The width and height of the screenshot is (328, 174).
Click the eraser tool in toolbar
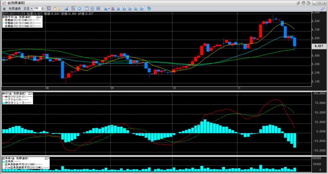tap(66, 8)
